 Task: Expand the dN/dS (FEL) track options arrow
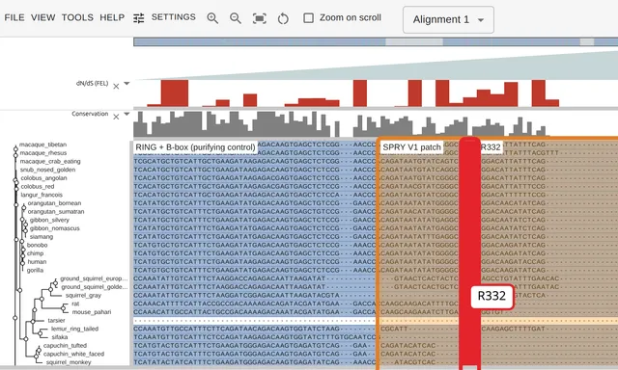[x=126, y=84]
